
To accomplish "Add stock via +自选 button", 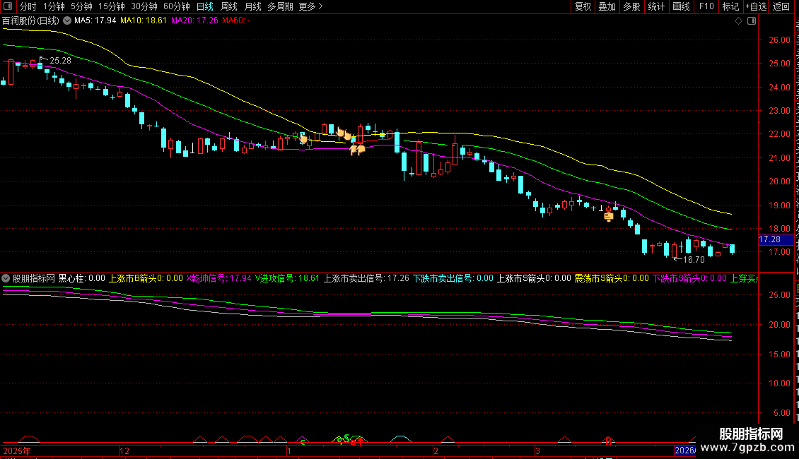I will (x=756, y=6).
